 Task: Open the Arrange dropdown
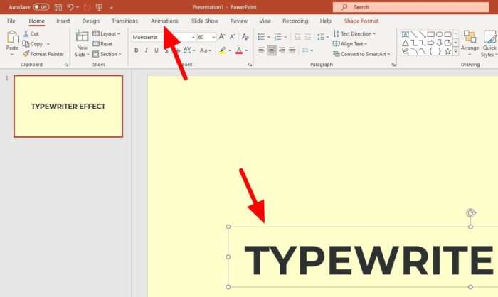coord(470,43)
